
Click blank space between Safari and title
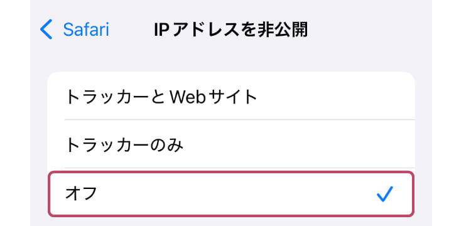coord(131,30)
